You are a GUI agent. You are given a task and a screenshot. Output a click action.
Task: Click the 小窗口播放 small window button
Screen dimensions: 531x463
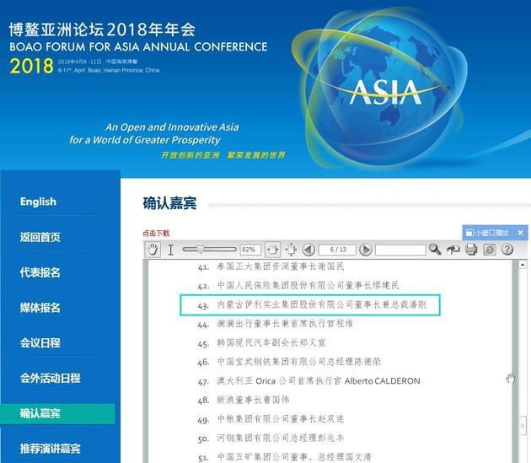click(x=488, y=233)
